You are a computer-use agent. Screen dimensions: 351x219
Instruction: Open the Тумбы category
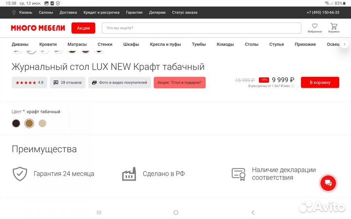click(x=198, y=44)
